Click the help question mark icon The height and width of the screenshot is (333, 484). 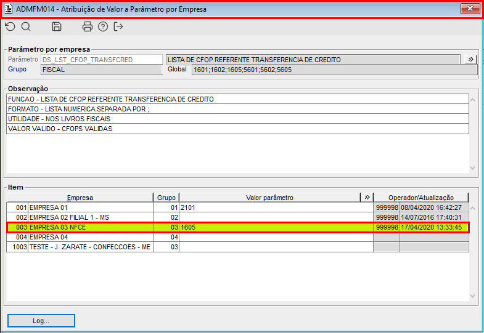pyautogui.click(x=103, y=27)
